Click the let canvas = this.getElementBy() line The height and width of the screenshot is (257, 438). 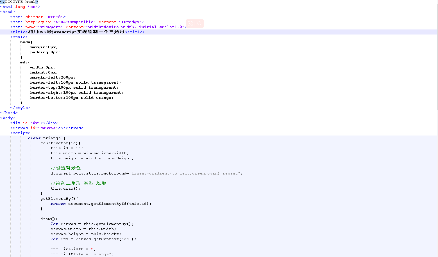click(92, 224)
